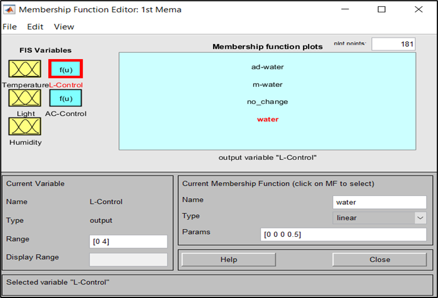Open the File menu
Image resolution: width=438 pixels, height=298 pixels.
pyautogui.click(x=10, y=27)
